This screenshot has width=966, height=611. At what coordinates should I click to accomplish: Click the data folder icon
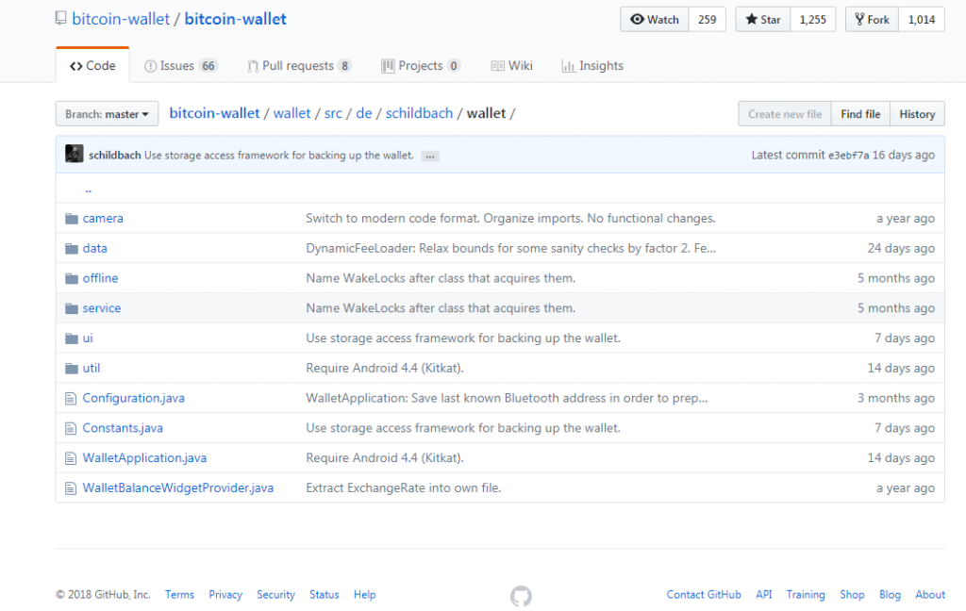click(72, 249)
